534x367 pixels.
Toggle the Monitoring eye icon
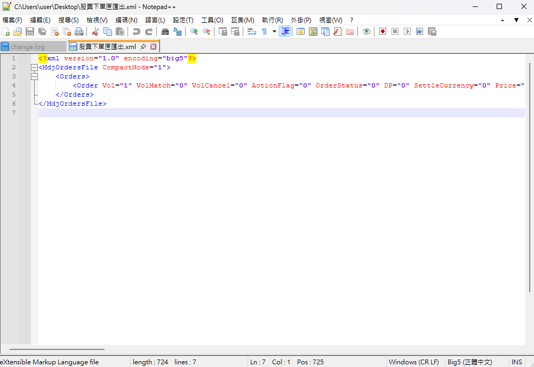point(366,31)
